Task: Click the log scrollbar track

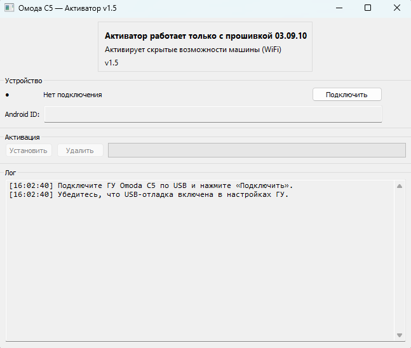Action: 400,260
